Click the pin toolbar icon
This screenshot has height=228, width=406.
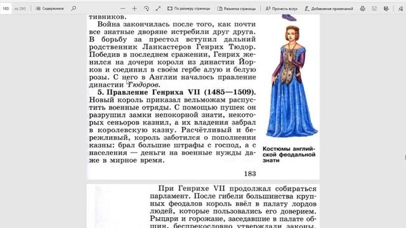[x=401, y=8]
